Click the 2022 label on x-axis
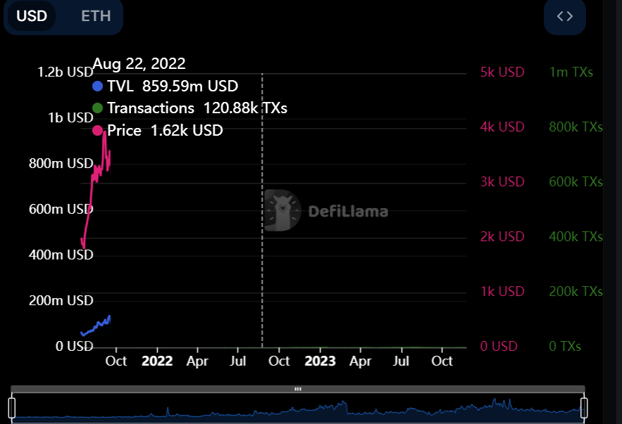 (157, 361)
